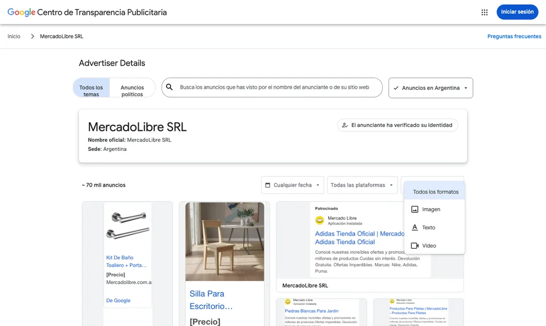Click the Google logo in header

click(x=21, y=12)
